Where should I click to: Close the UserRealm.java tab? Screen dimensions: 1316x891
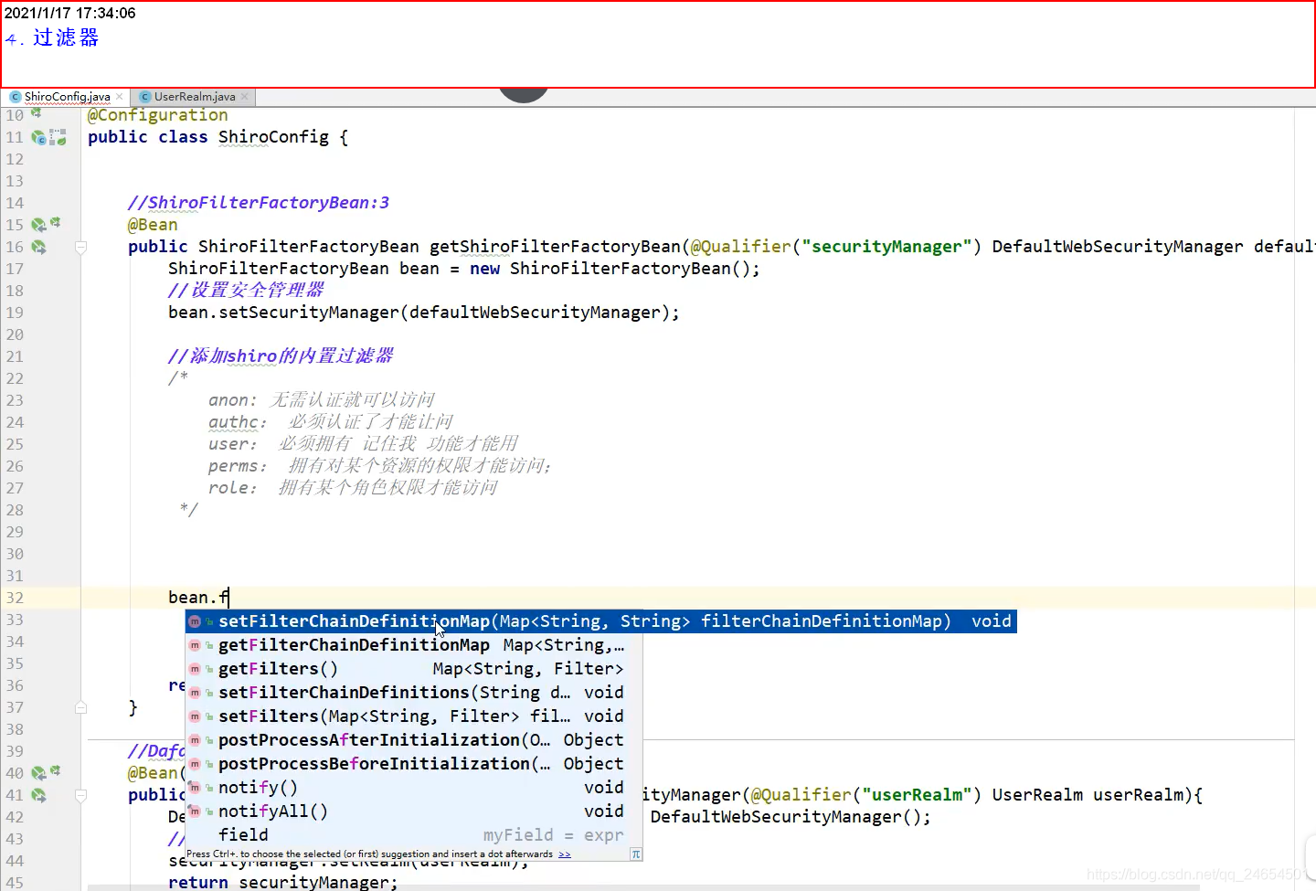click(x=245, y=97)
